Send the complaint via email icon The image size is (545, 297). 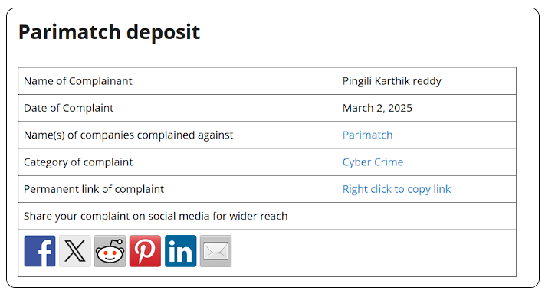(215, 251)
